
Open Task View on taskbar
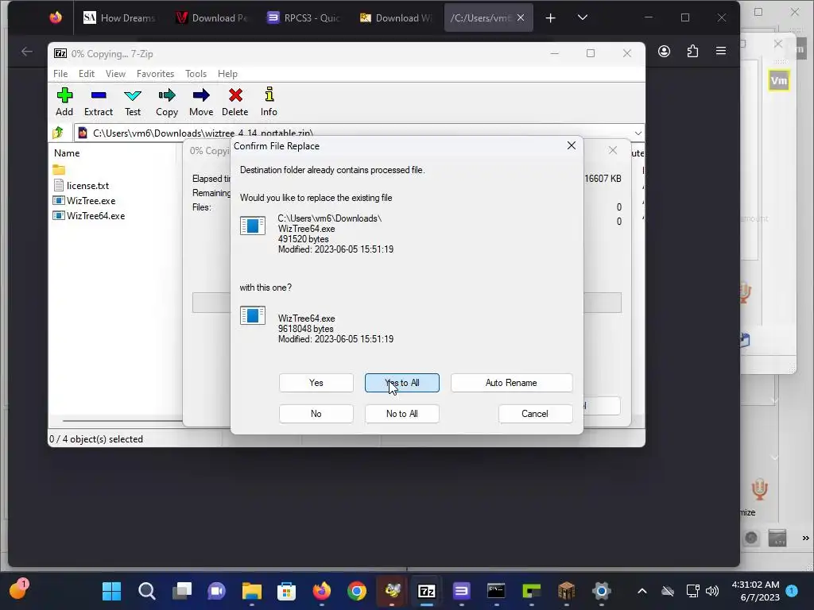(182, 591)
